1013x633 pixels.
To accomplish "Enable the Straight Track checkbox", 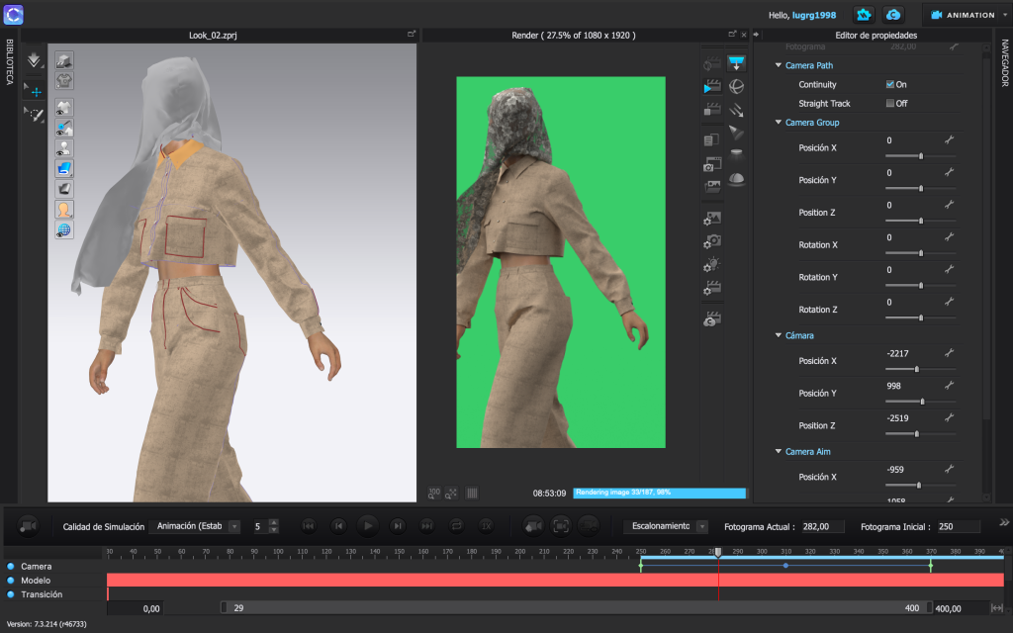I will click(x=890, y=104).
